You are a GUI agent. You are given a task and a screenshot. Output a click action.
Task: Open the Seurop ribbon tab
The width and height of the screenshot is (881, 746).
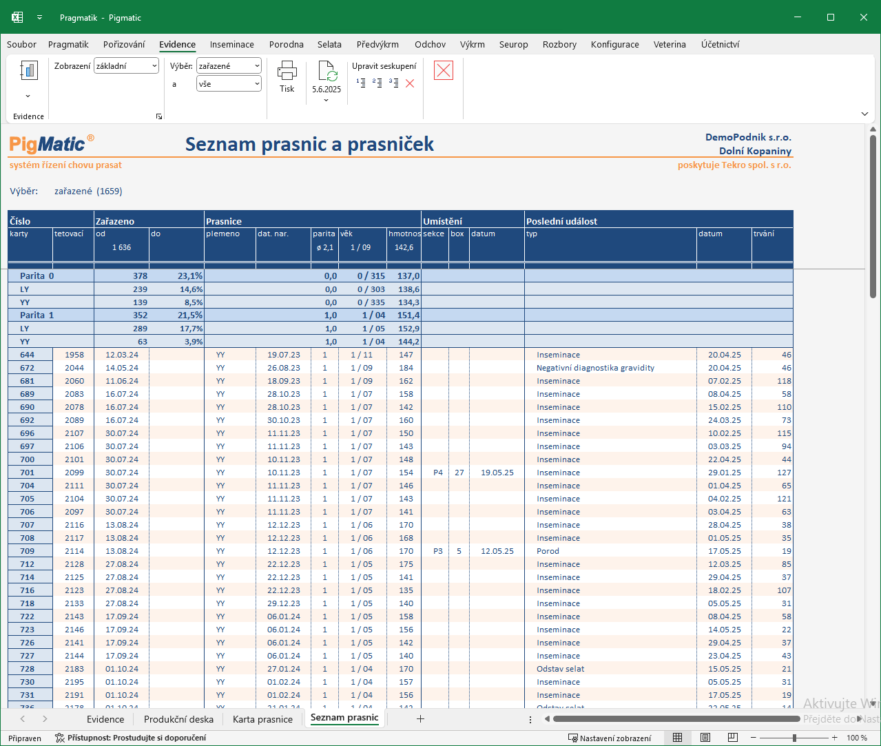coord(514,44)
